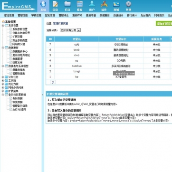Click the page 7 pagination box
The image size is (172, 172).
click(53, 82)
